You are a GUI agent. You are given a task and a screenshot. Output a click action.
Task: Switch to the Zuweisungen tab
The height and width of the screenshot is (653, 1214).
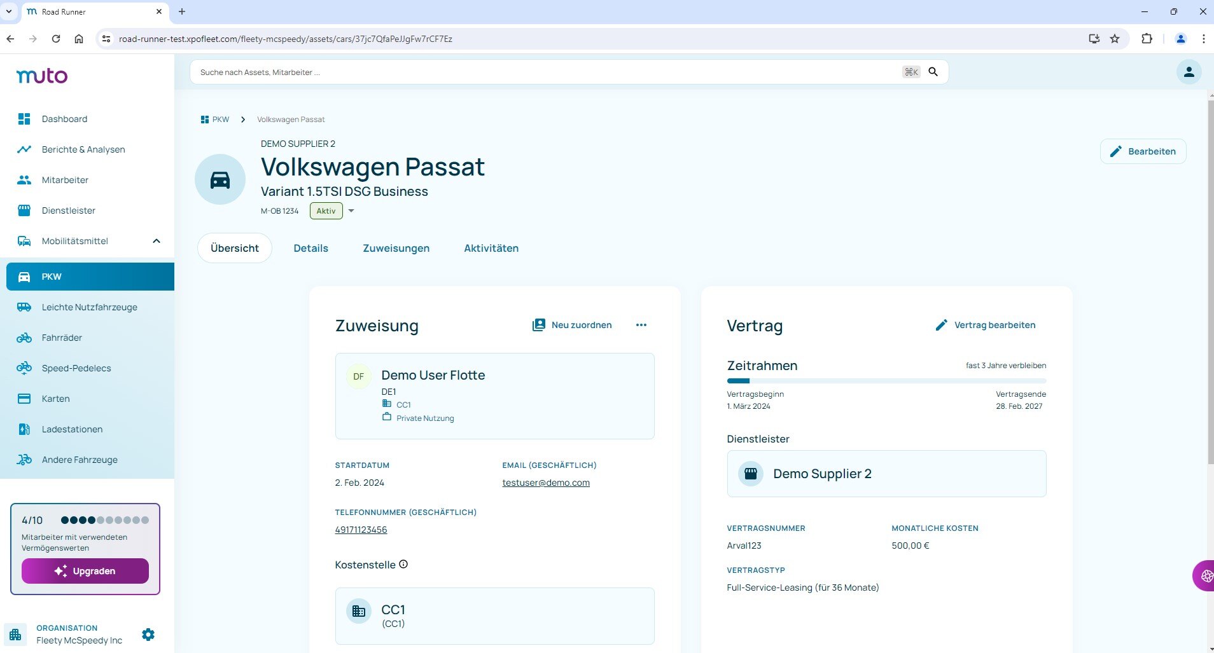pos(396,248)
